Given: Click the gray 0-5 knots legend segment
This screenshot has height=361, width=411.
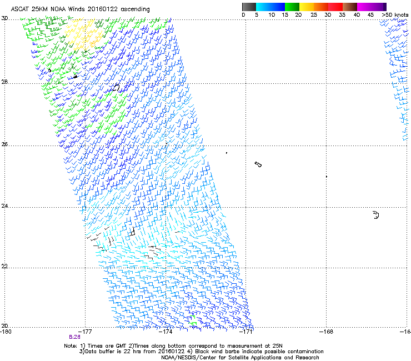Looking at the screenshot, I should pyautogui.click(x=249, y=7).
